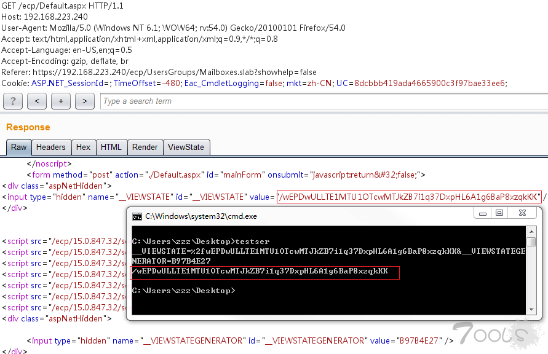Click the 'Response' heading
548x354 pixels.
[28, 127]
